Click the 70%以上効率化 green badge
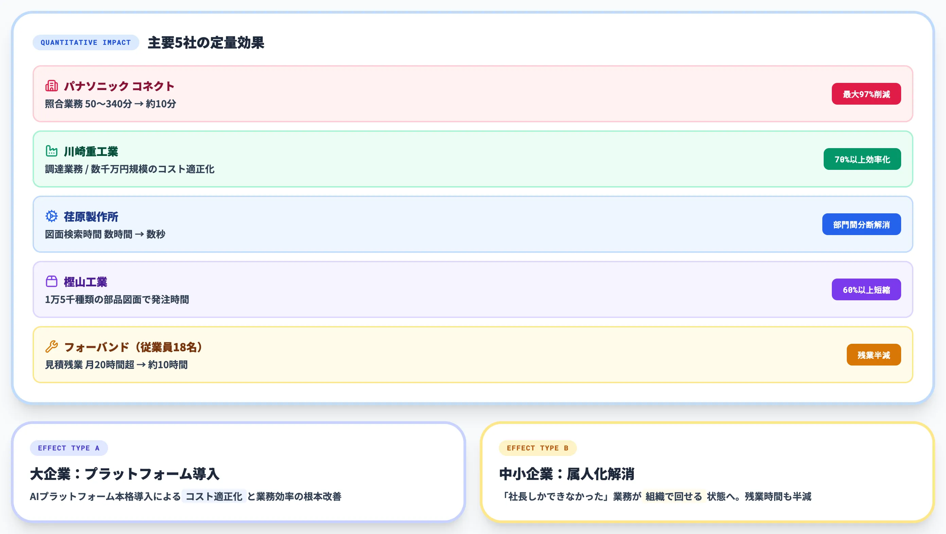Screen dimensions: 946x534 (x=862, y=159)
